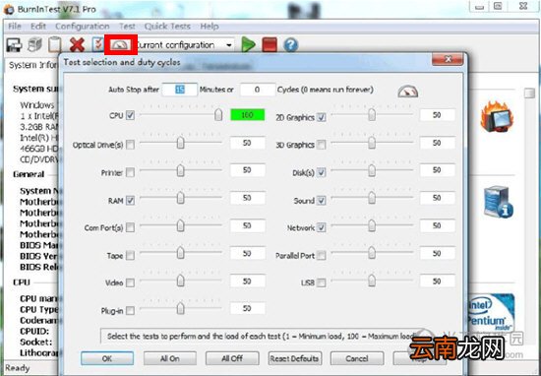
Task: Click the clipboard copy toolbar icon
Action: point(54,45)
